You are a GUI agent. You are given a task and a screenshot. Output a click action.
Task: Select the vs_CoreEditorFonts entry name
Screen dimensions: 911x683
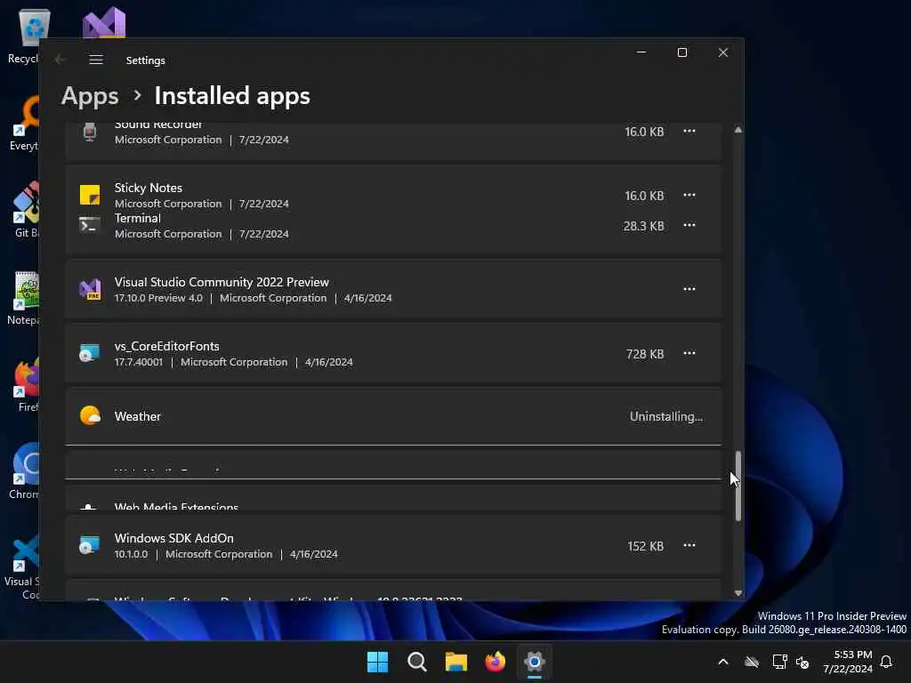[x=166, y=346]
